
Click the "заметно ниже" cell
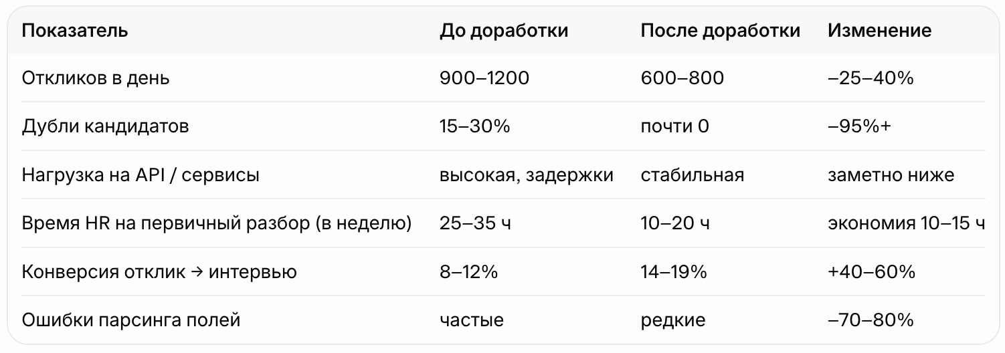coord(891,175)
